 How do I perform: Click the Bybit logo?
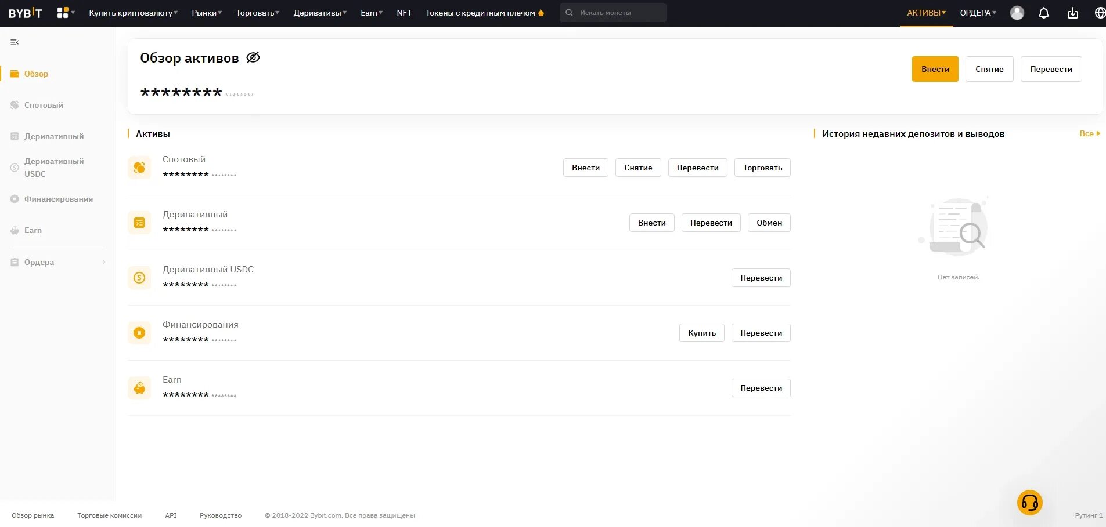pyautogui.click(x=26, y=13)
